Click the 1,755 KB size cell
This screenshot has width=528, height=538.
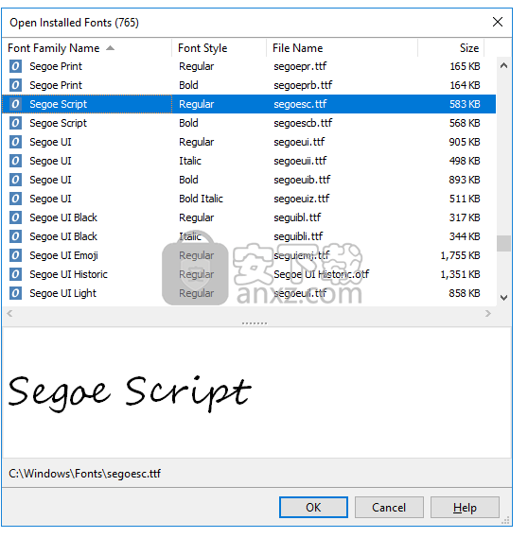click(x=460, y=255)
